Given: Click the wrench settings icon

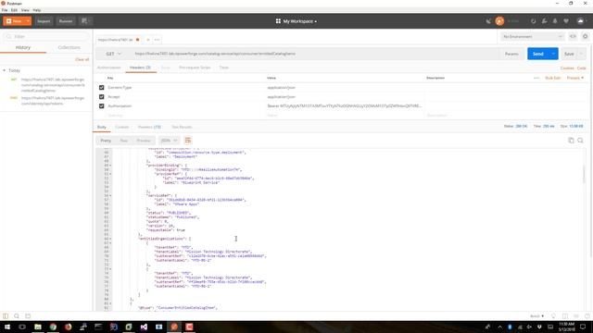Looking at the screenshot, I should pos(544,21).
